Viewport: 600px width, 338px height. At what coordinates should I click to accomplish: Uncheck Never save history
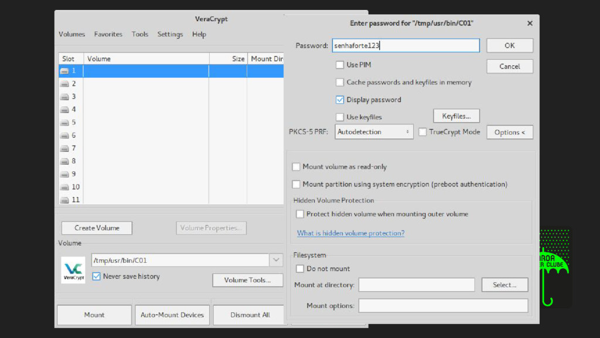[x=97, y=276]
